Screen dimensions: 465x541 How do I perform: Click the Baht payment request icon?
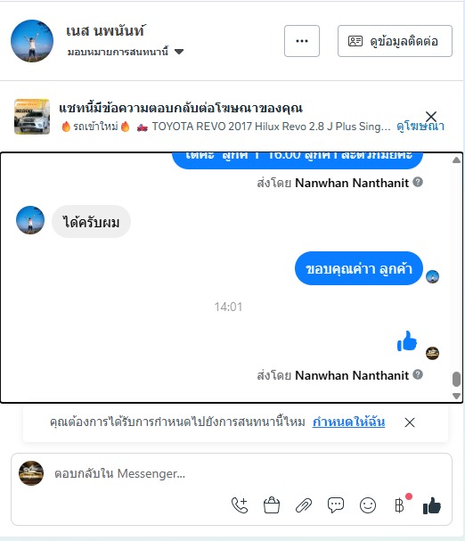[399, 505]
